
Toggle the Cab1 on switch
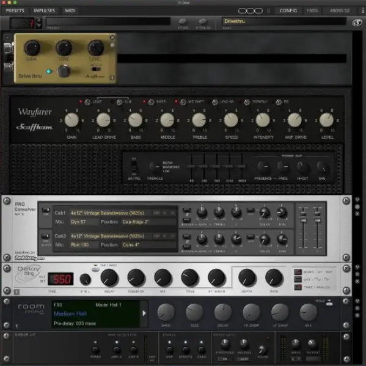click(x=46, y=210)
